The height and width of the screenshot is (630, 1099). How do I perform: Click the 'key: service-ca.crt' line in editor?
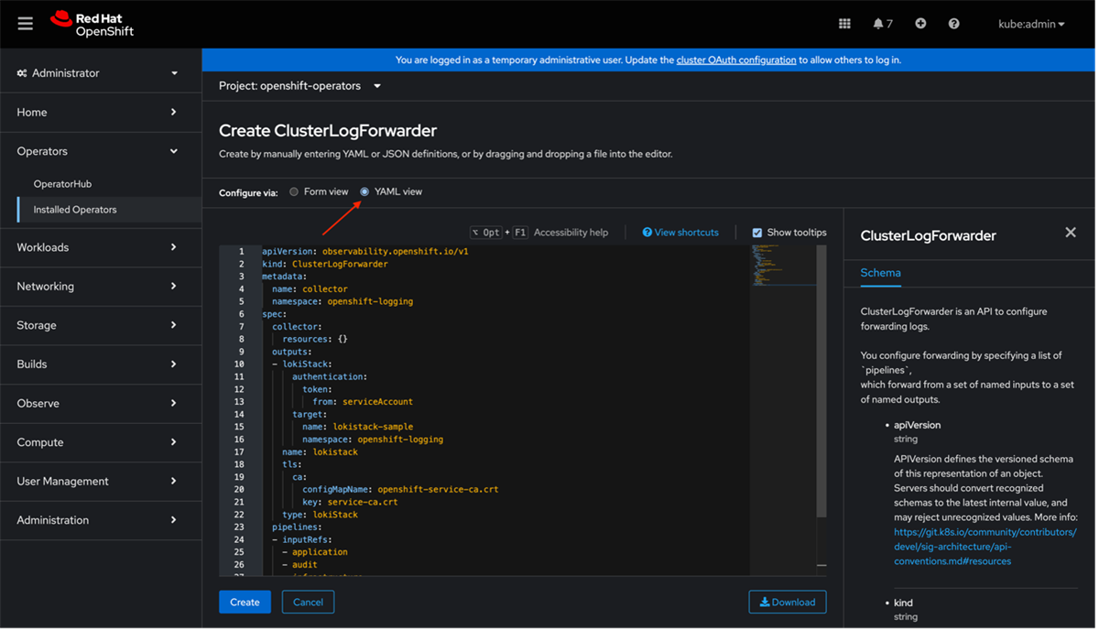(350, 502)
